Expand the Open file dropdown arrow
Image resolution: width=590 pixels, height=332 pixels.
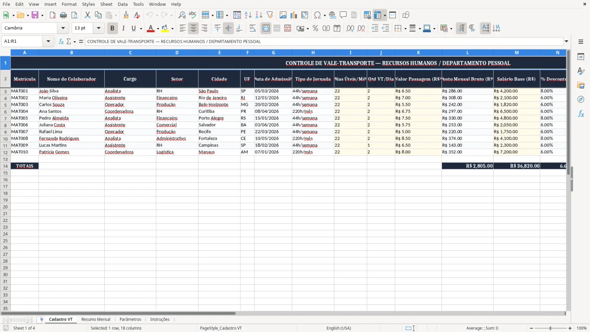[x=27, y=15]
